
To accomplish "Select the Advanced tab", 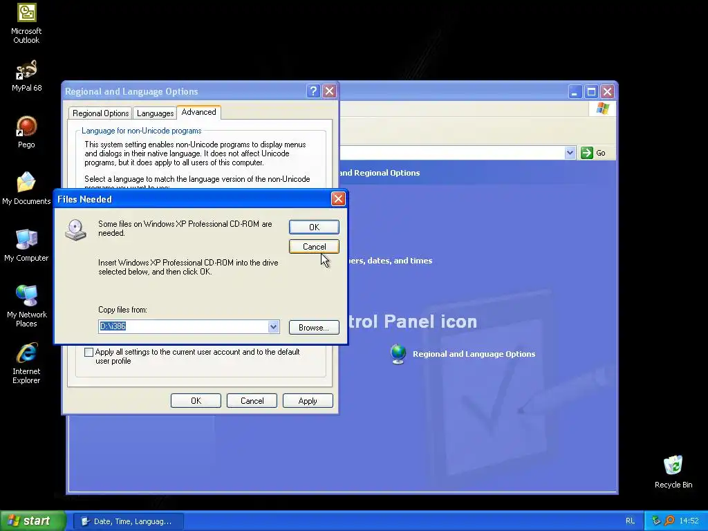I will pos(198,112).
